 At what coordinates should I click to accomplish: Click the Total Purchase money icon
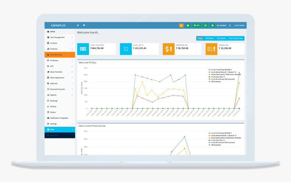83,49
